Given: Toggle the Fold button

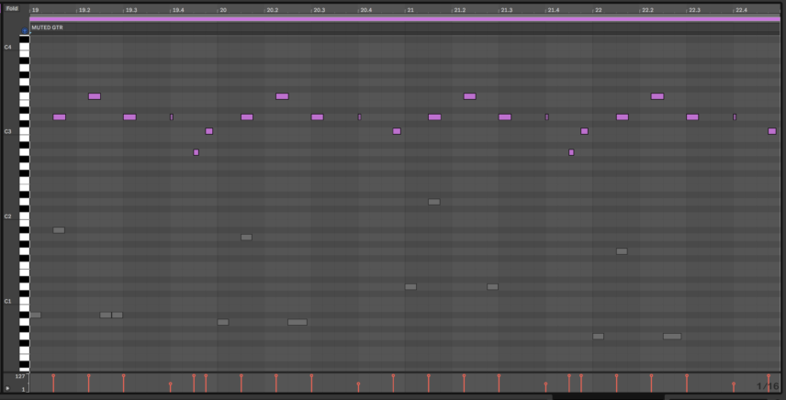Looking at the screenshot, I should [x=11, y=8].
